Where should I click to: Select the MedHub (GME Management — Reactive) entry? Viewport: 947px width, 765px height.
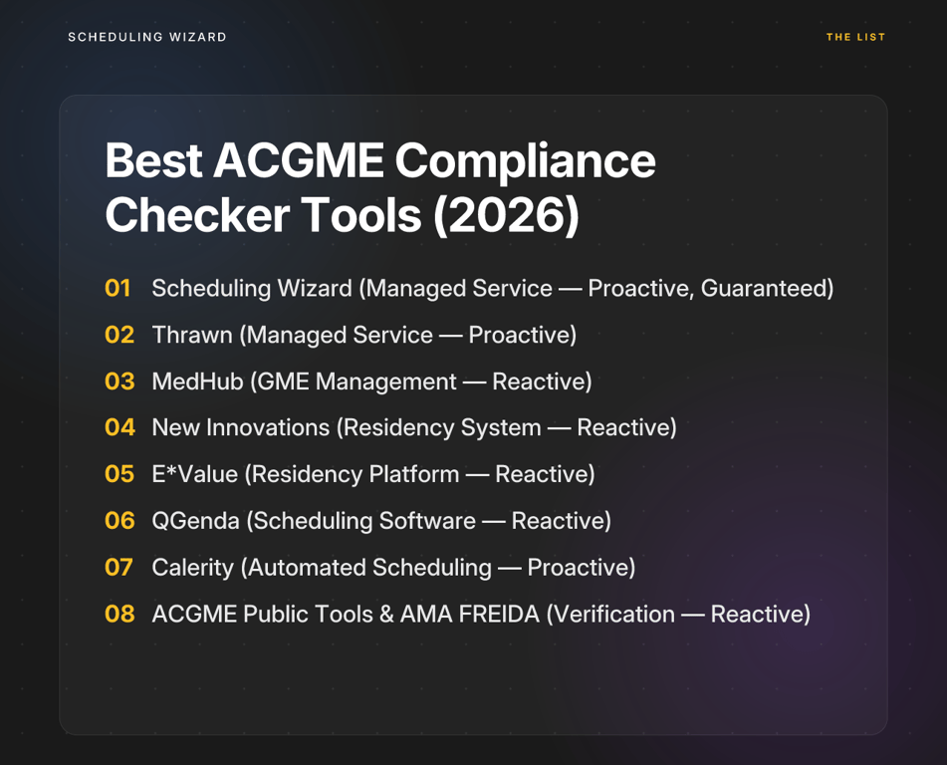pyautogui.click(x=371, y=382)
